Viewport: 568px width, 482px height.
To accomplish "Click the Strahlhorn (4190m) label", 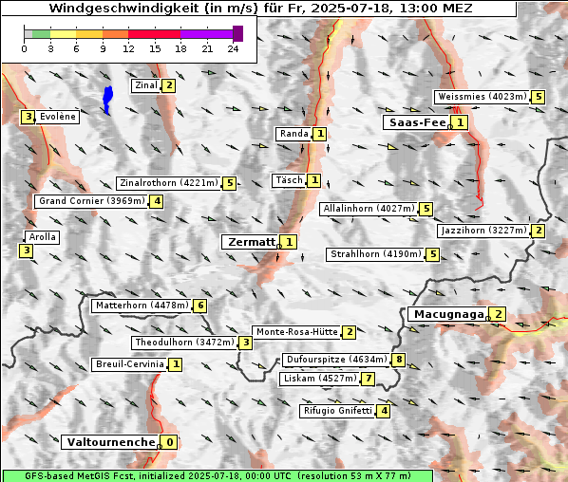I will [x=375, y=254].
